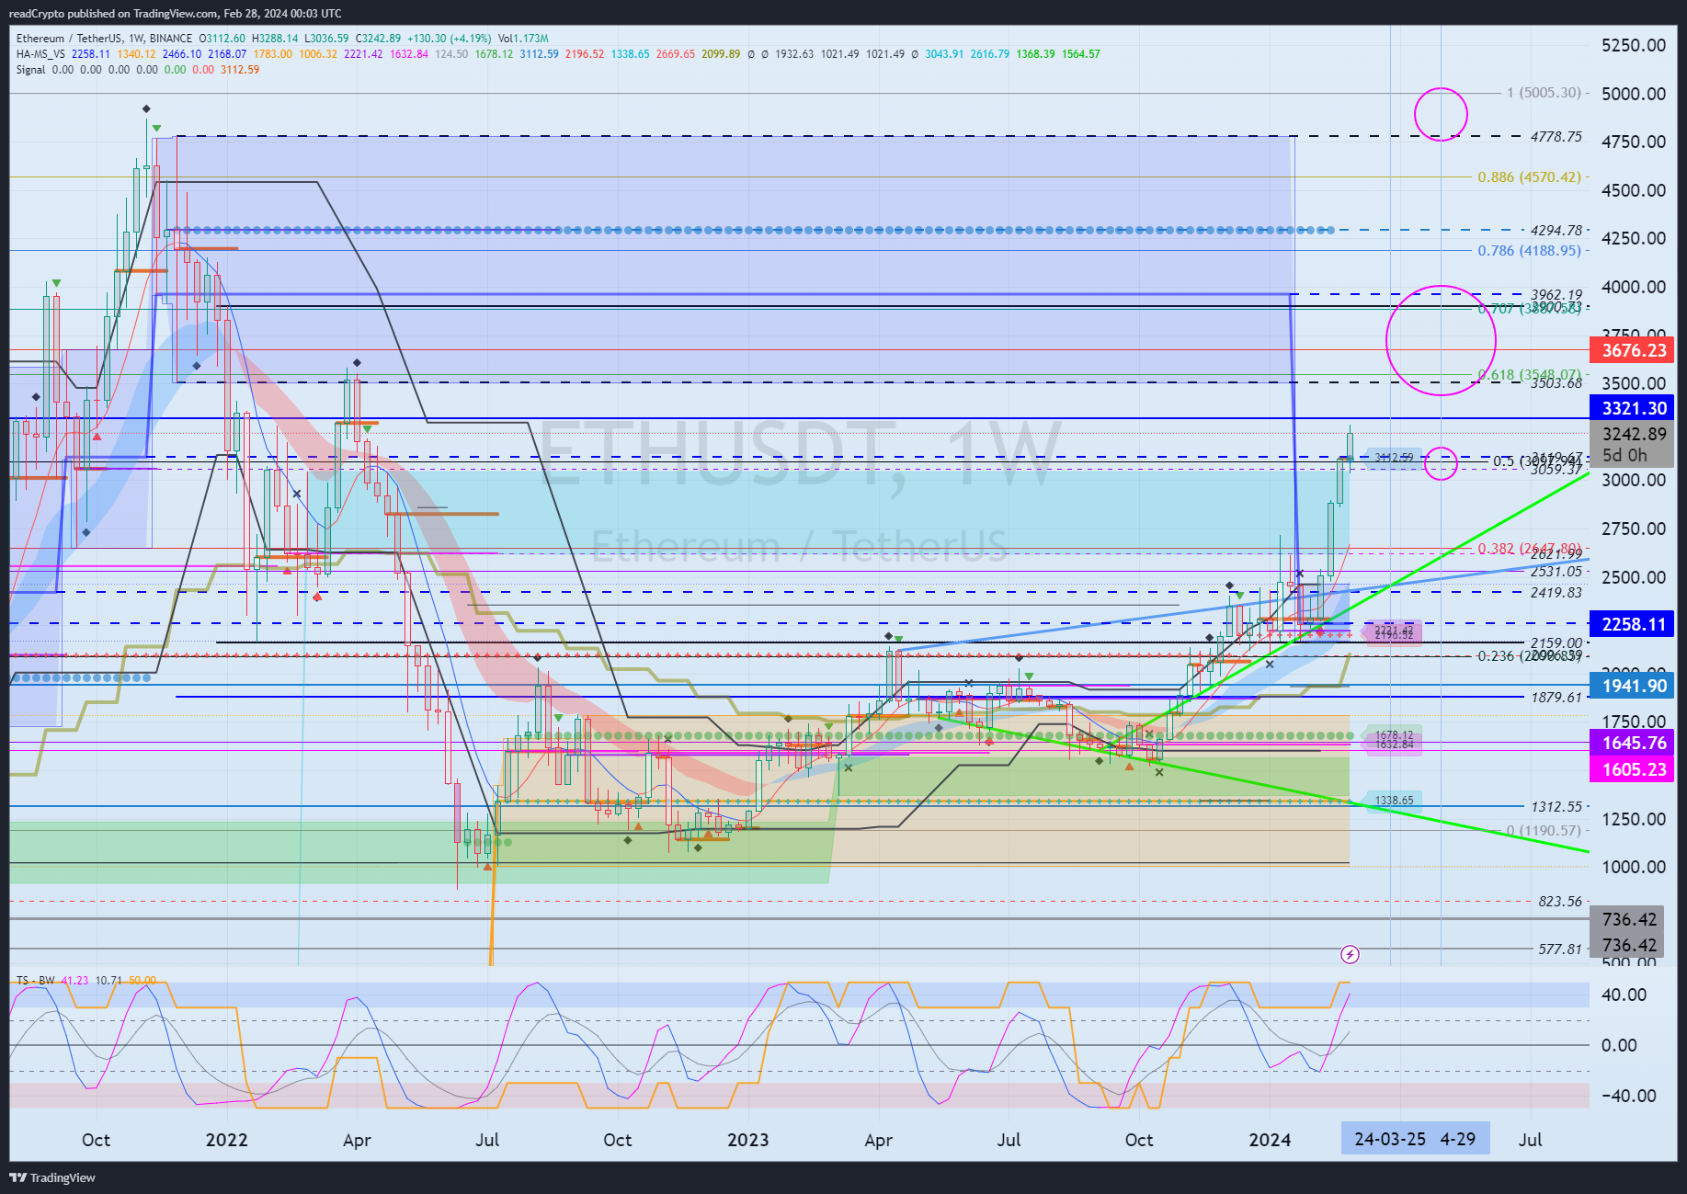1687x1194 pixels.
Task: Click the 4294.78 dotted line label
Action: click(1556, 230)
